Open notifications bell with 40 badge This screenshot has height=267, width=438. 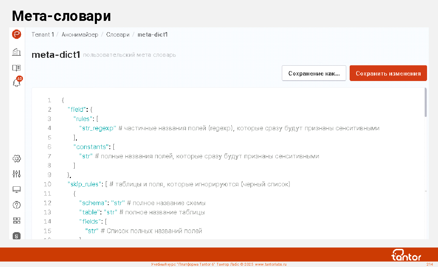click(16, 82)
